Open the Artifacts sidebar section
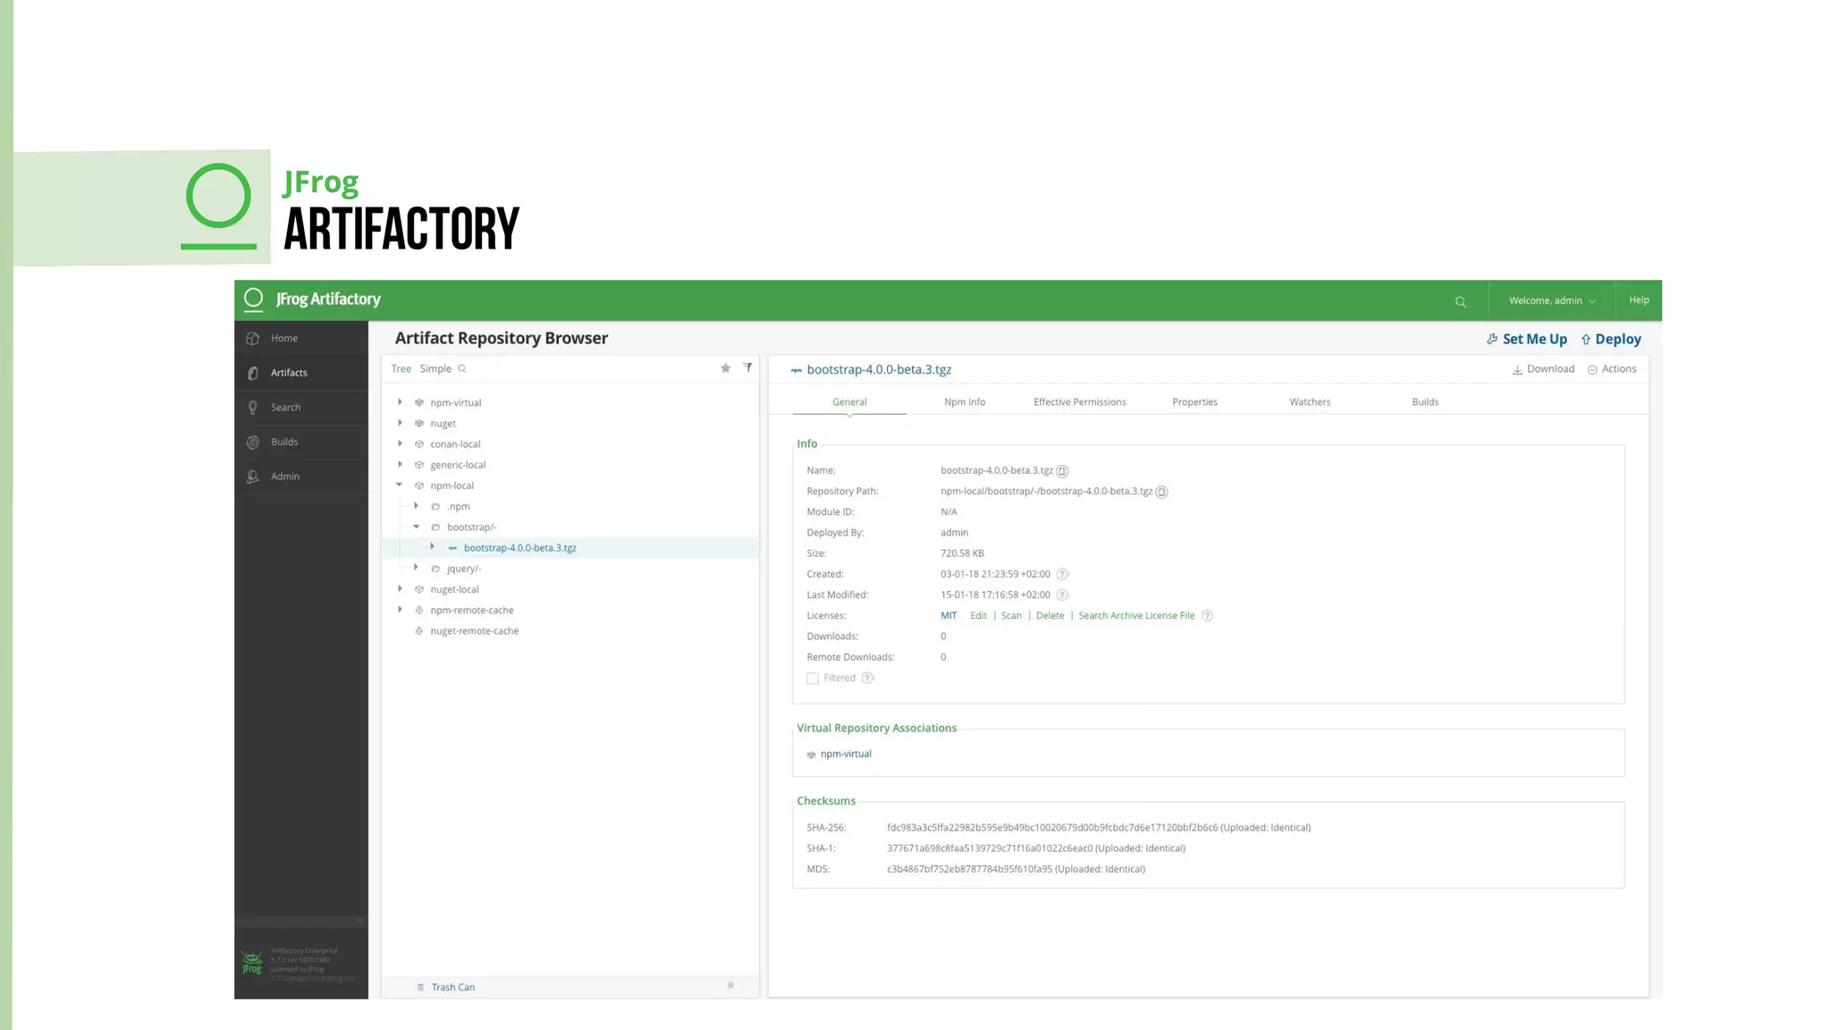1831x1030 pixels. (289, 373)
